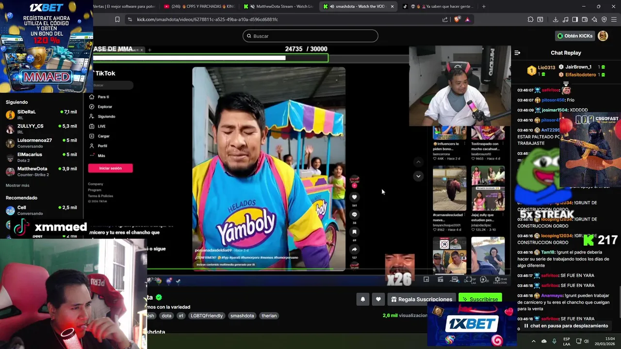This screenshot has width=621, height=349.
Task: Click TikTok share arrow icon
Action: pos(354,249)
